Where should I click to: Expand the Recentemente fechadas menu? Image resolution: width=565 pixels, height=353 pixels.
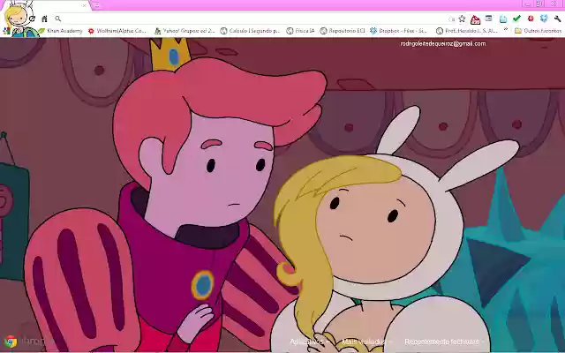click(x=444, y=342)
